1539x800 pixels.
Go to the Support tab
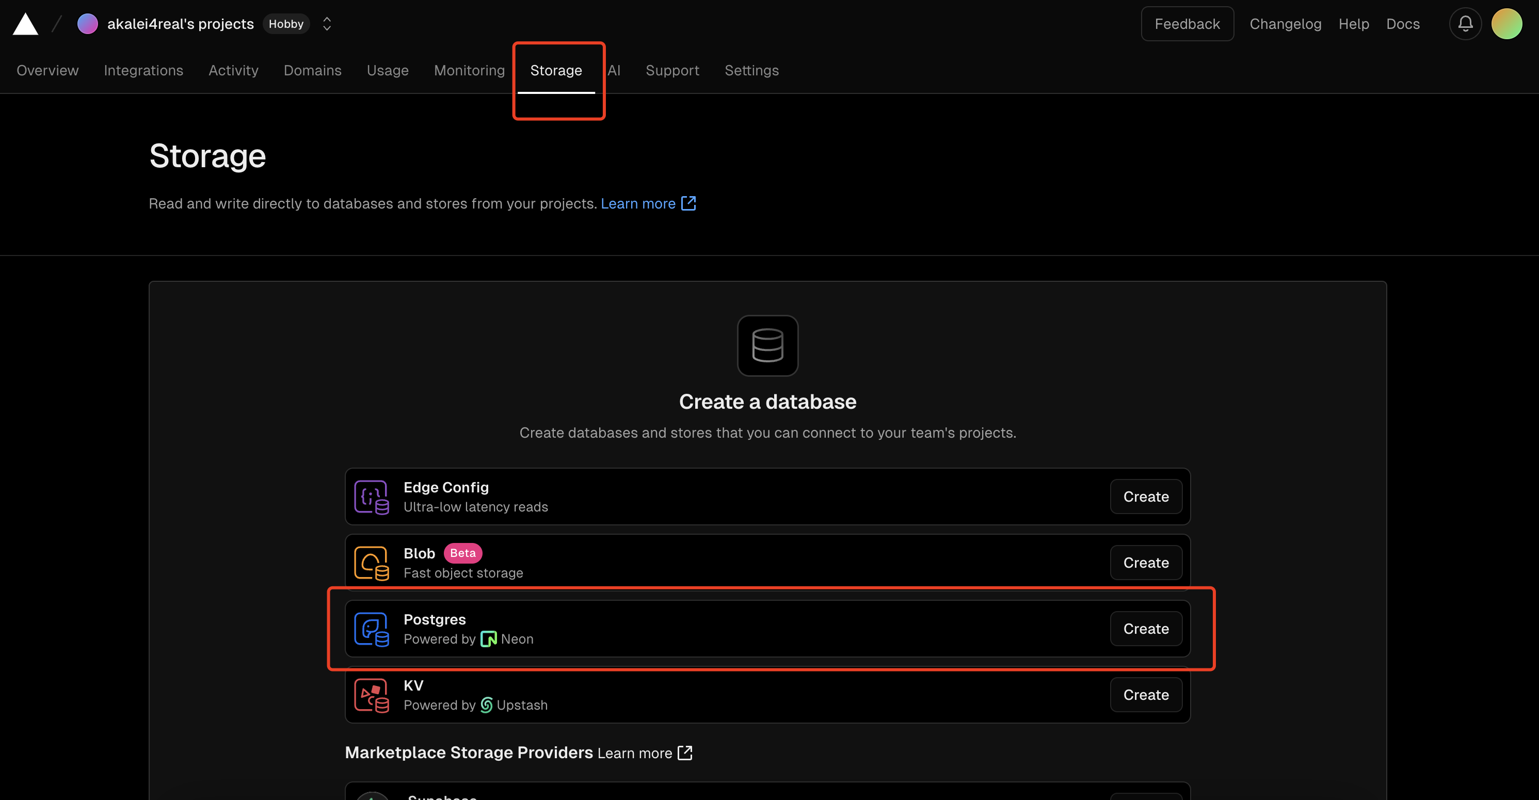point(672,71)
